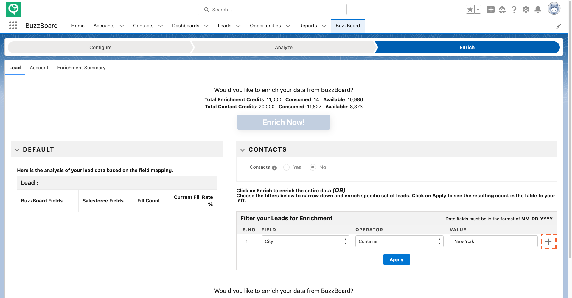Click the Apply filter button
The width and height of the screenshot is (572, 298).
coord(397,260)
